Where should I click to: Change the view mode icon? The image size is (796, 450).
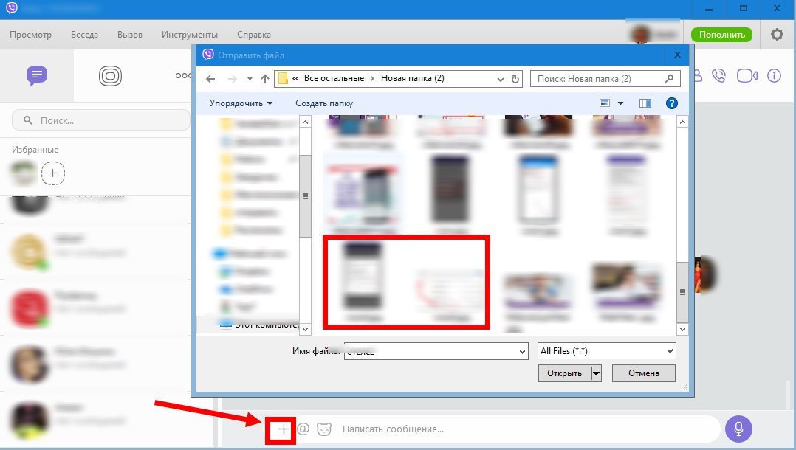605,103
